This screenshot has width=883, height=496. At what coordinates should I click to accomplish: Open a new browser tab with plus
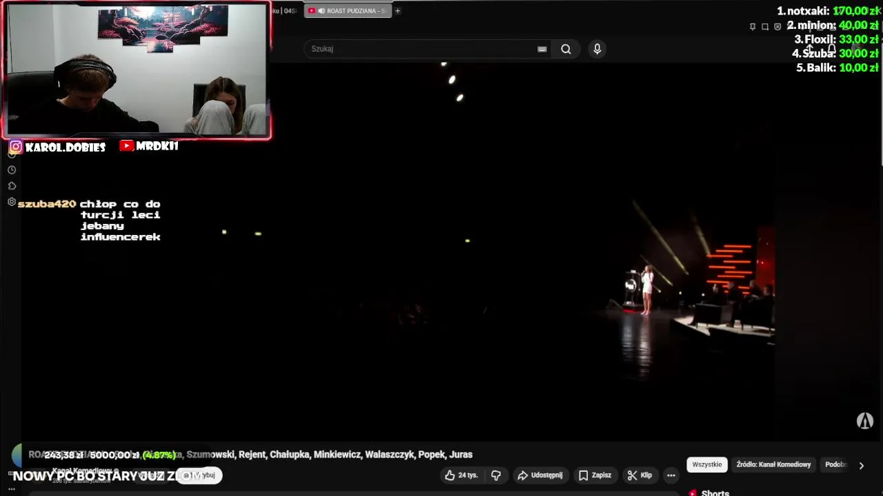397,11
